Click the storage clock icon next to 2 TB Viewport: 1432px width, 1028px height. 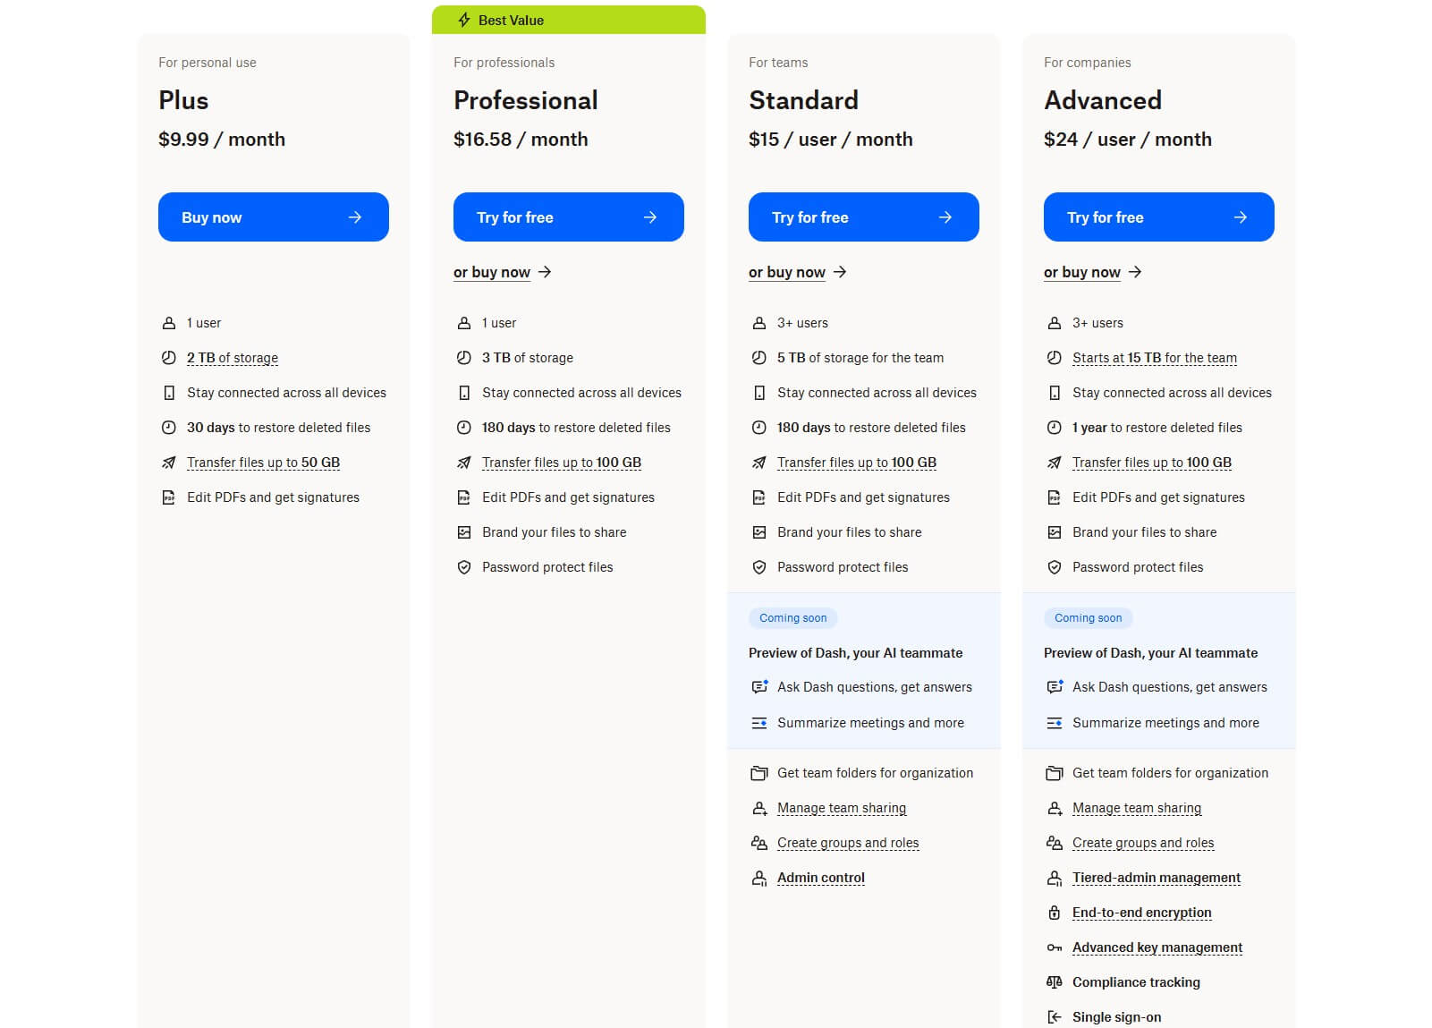point(169,358)
